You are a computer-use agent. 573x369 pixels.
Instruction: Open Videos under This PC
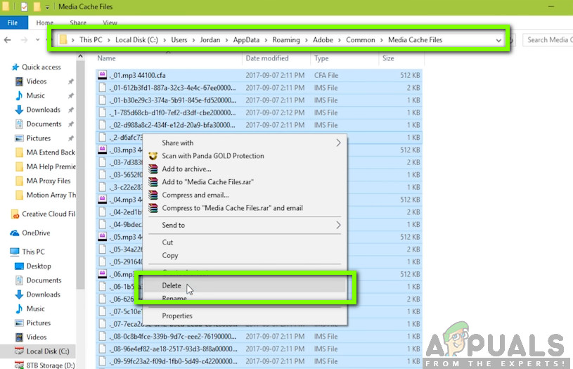click(37, 337)
